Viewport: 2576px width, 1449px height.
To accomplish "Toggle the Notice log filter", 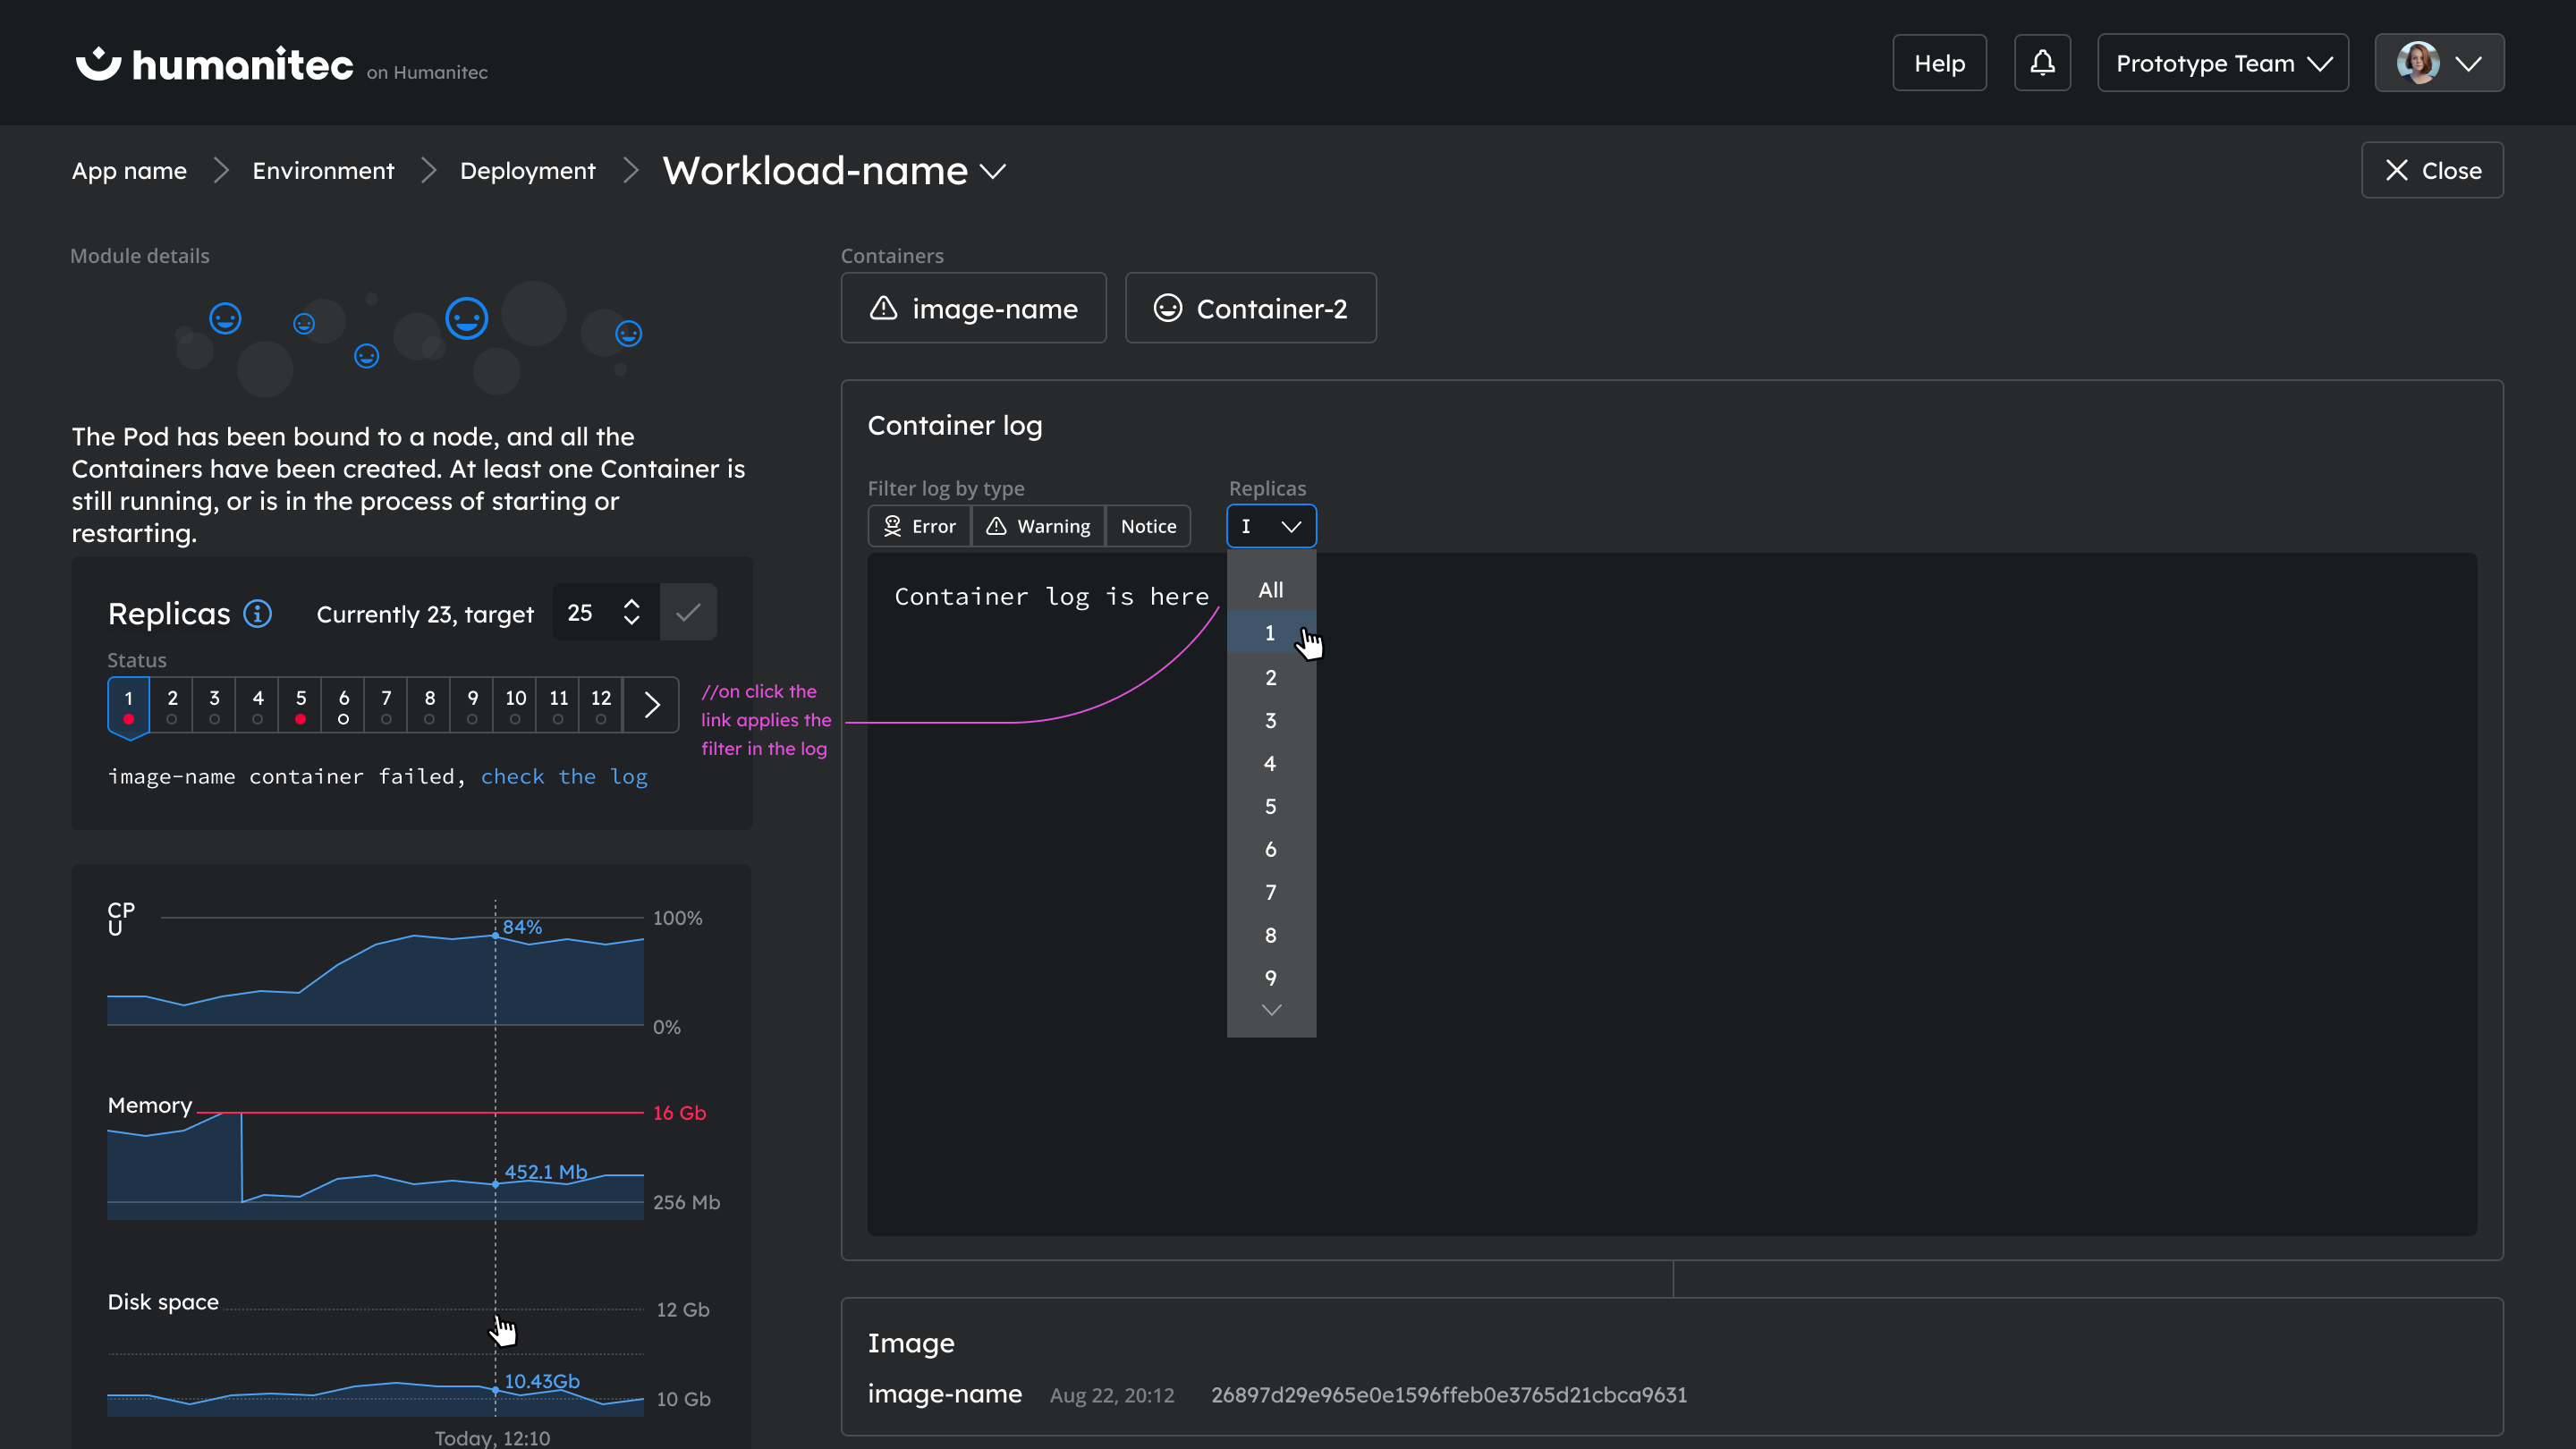I will (x=1148, y=526).
